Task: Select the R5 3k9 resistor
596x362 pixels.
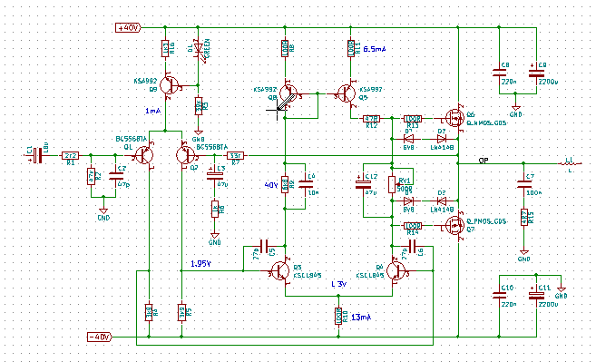Action: click(x=181, y=312)
